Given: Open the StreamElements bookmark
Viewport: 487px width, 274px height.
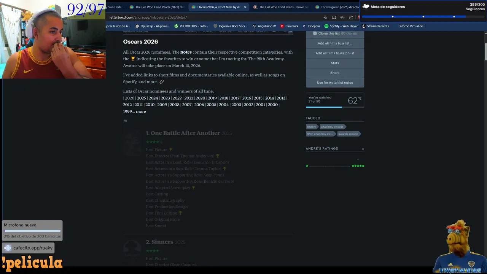Looking at the screenshot, I should (375, 26).
